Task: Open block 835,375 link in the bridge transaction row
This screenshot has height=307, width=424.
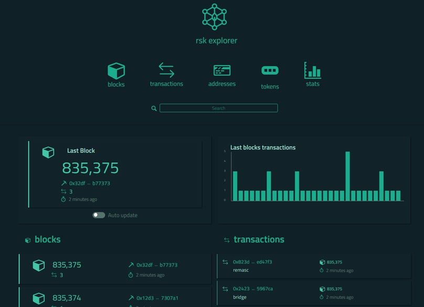Action: tap(334, 289)
